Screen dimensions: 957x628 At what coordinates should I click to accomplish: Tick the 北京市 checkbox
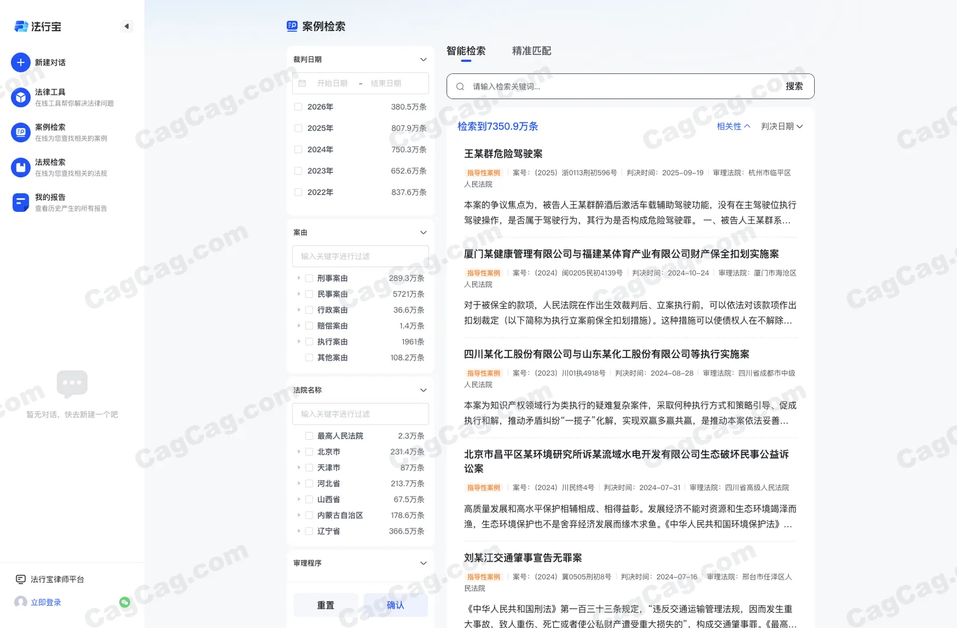(x=309, y=452)
